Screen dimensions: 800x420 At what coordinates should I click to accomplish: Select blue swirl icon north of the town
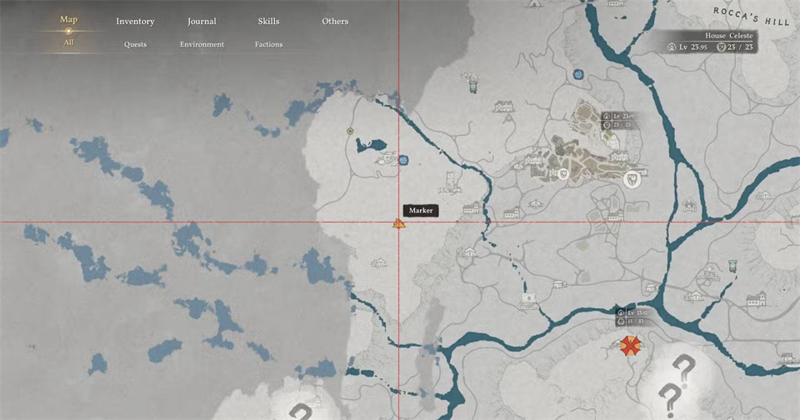(x=578, y=74)
